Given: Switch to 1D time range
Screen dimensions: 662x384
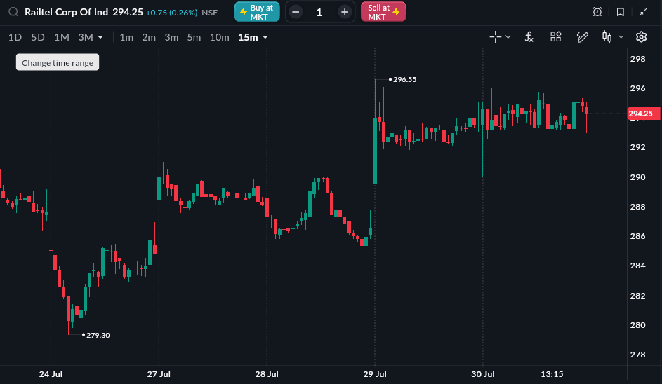Looking at the screenshot, I should (x=15, y=37).
